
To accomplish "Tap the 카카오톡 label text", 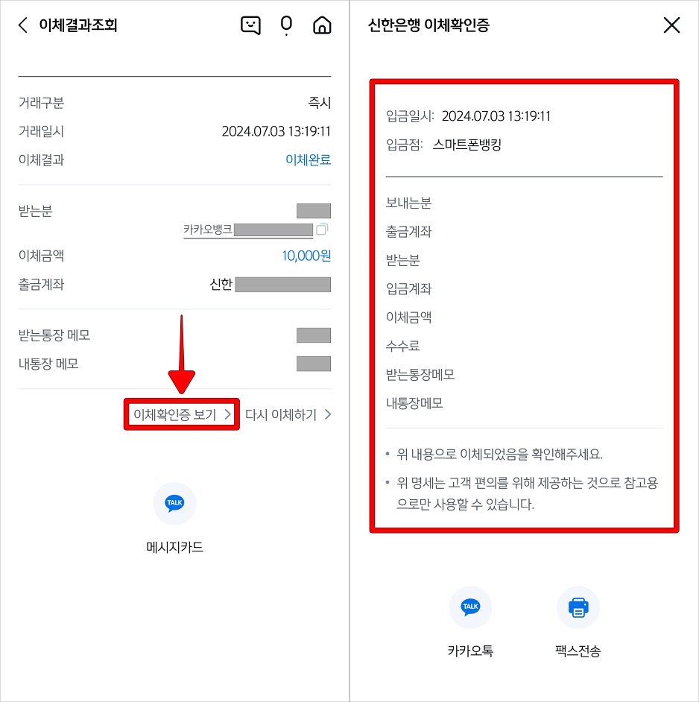I will pyautogui.click(x=470, y=651).
